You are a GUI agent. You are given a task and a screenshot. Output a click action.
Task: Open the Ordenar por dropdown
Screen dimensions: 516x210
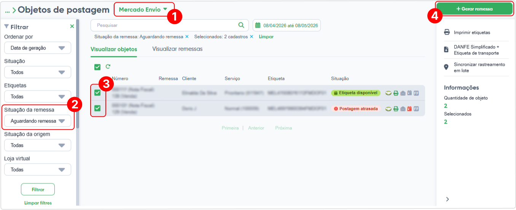[38, 48]
